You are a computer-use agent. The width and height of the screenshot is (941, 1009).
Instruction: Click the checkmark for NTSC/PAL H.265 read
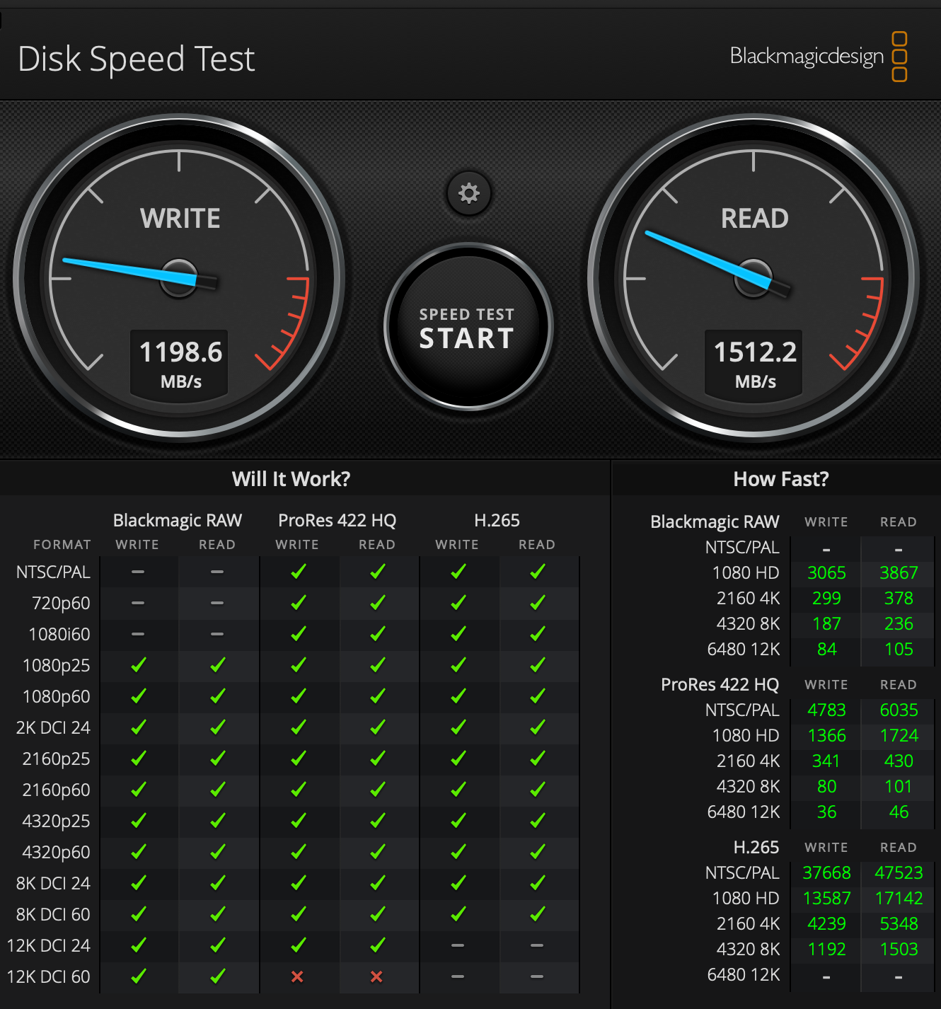(537, 571)
